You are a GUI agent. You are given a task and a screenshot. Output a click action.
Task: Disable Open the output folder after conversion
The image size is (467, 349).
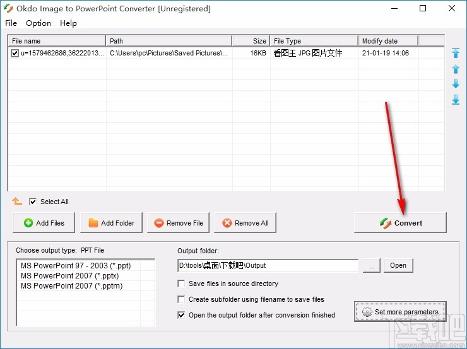click(x=181, y=315)
